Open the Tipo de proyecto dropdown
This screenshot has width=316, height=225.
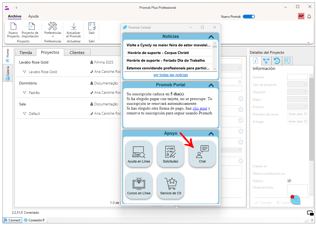pyautogui.click(x=297, y=84)
